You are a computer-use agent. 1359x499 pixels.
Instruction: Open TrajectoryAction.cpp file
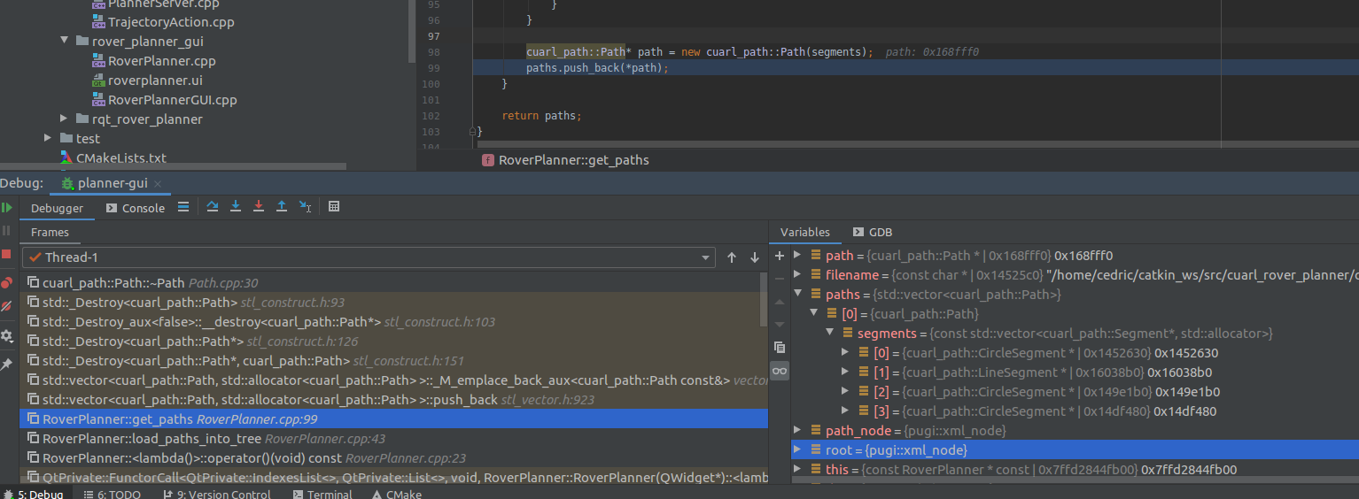point(163,22)
